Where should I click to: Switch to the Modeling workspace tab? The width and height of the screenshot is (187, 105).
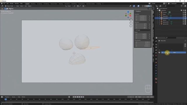pyautogui.click(x=33, y=4)
